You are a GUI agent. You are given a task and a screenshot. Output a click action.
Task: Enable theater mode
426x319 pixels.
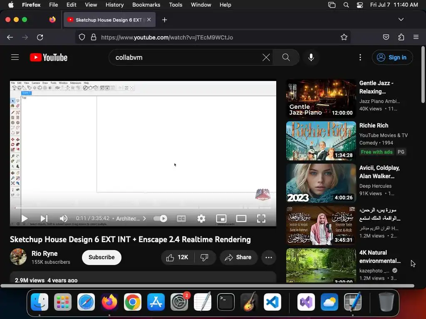[241, 218]
